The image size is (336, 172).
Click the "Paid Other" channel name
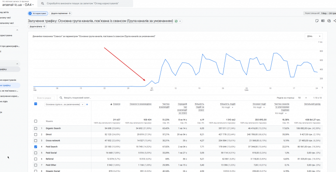coord(51,165)
